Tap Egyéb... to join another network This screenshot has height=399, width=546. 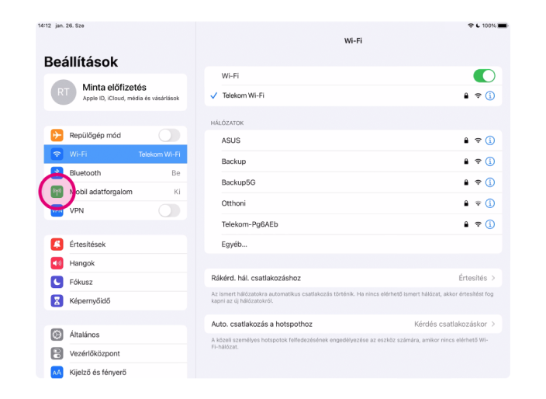point(234,244)
